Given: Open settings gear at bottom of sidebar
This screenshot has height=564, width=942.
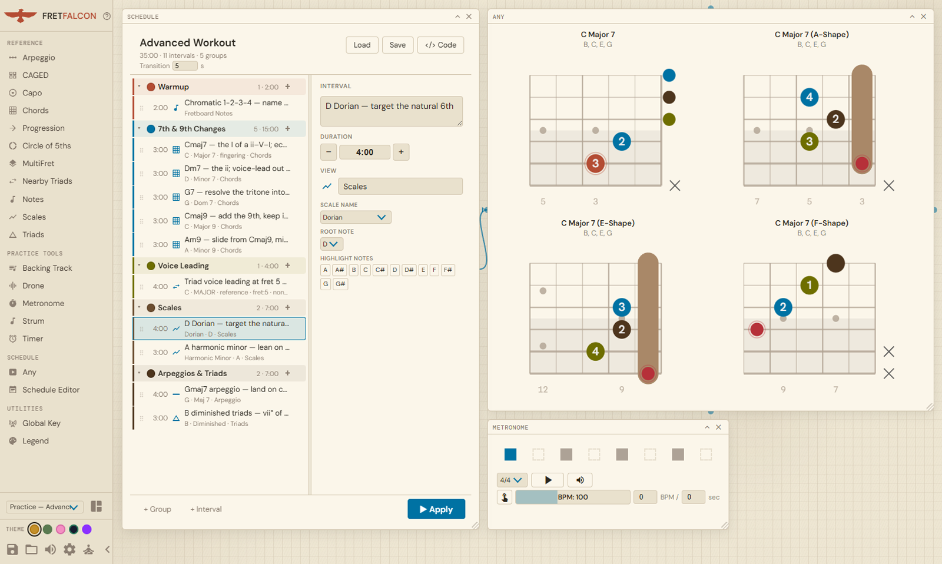Looking at the screenshot, I should click(69, 549).
